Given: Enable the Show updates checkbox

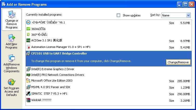Looking at the screenshot, I should coord(119,15).
